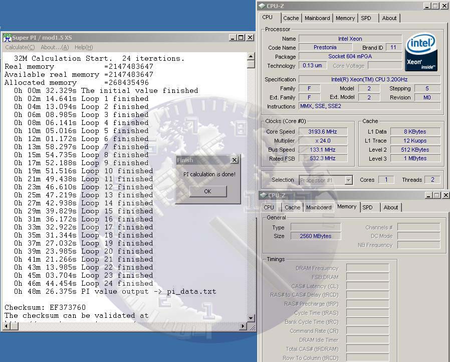Switch to Mainboard tab in lower CPU-Z window
The height and width of the screenshot is (362, 450).
pos(319,207)
